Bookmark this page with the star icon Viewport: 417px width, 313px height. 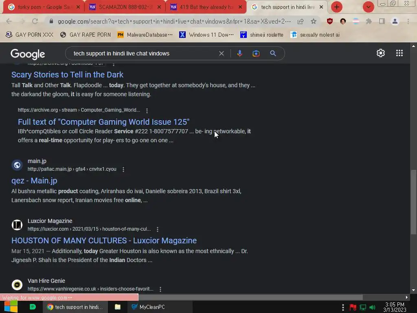(x=314, y=21)
